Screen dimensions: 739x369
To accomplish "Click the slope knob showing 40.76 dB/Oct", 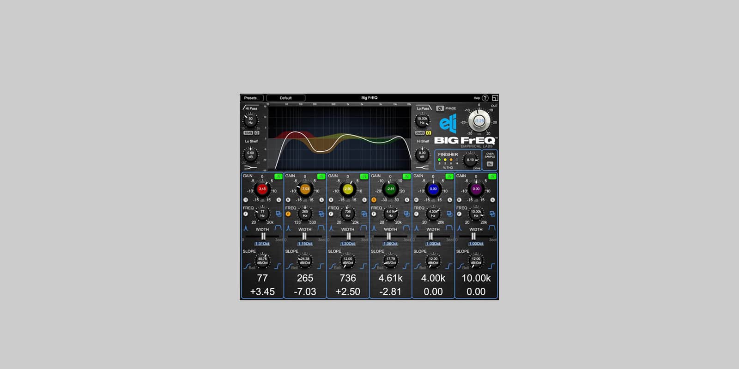I will tap(262, 261).
